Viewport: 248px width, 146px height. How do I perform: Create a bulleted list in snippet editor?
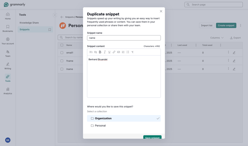tap(128, 52)
